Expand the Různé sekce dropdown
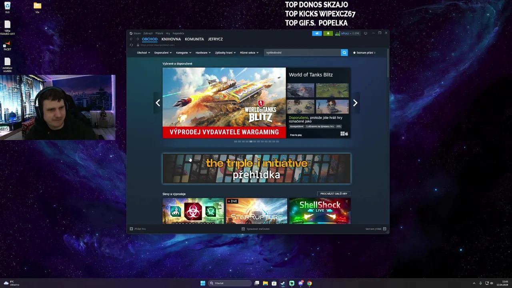Screen dimensions: 512x288 click(x=249, y=53)
